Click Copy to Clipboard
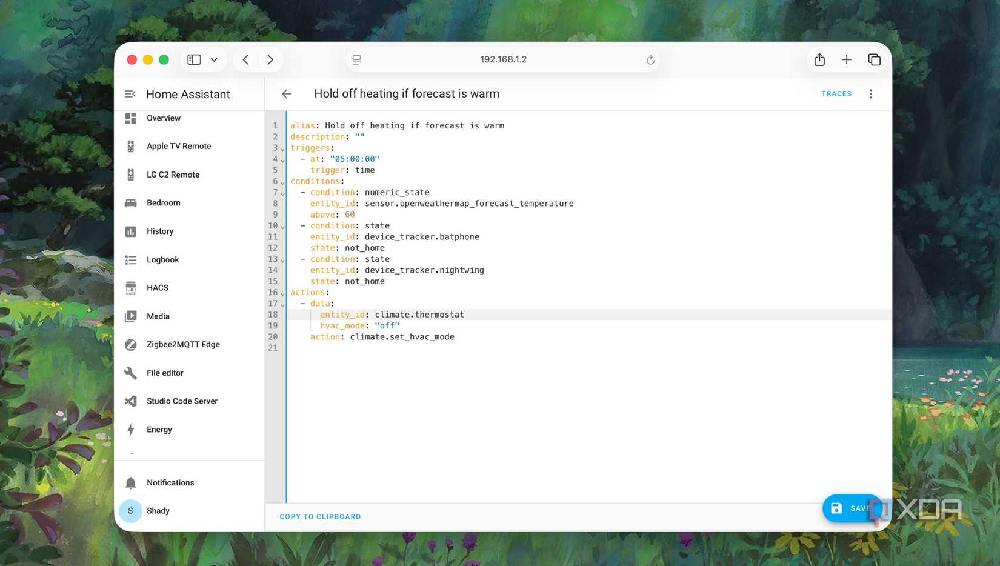 tap(320, 517)
